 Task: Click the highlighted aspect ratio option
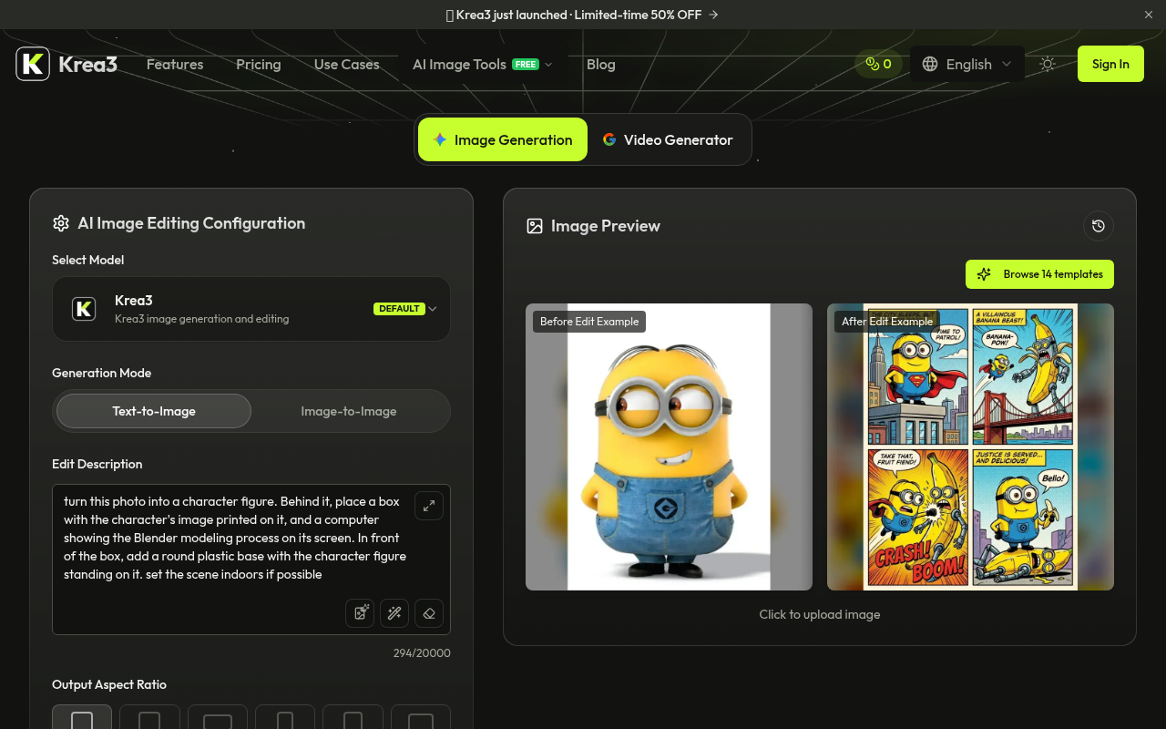(82, 717)
